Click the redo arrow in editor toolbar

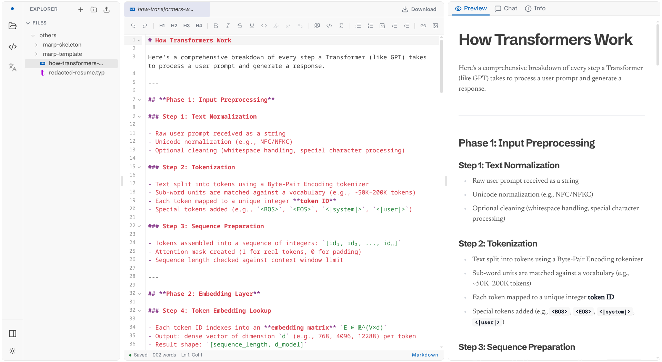point(145,26)
